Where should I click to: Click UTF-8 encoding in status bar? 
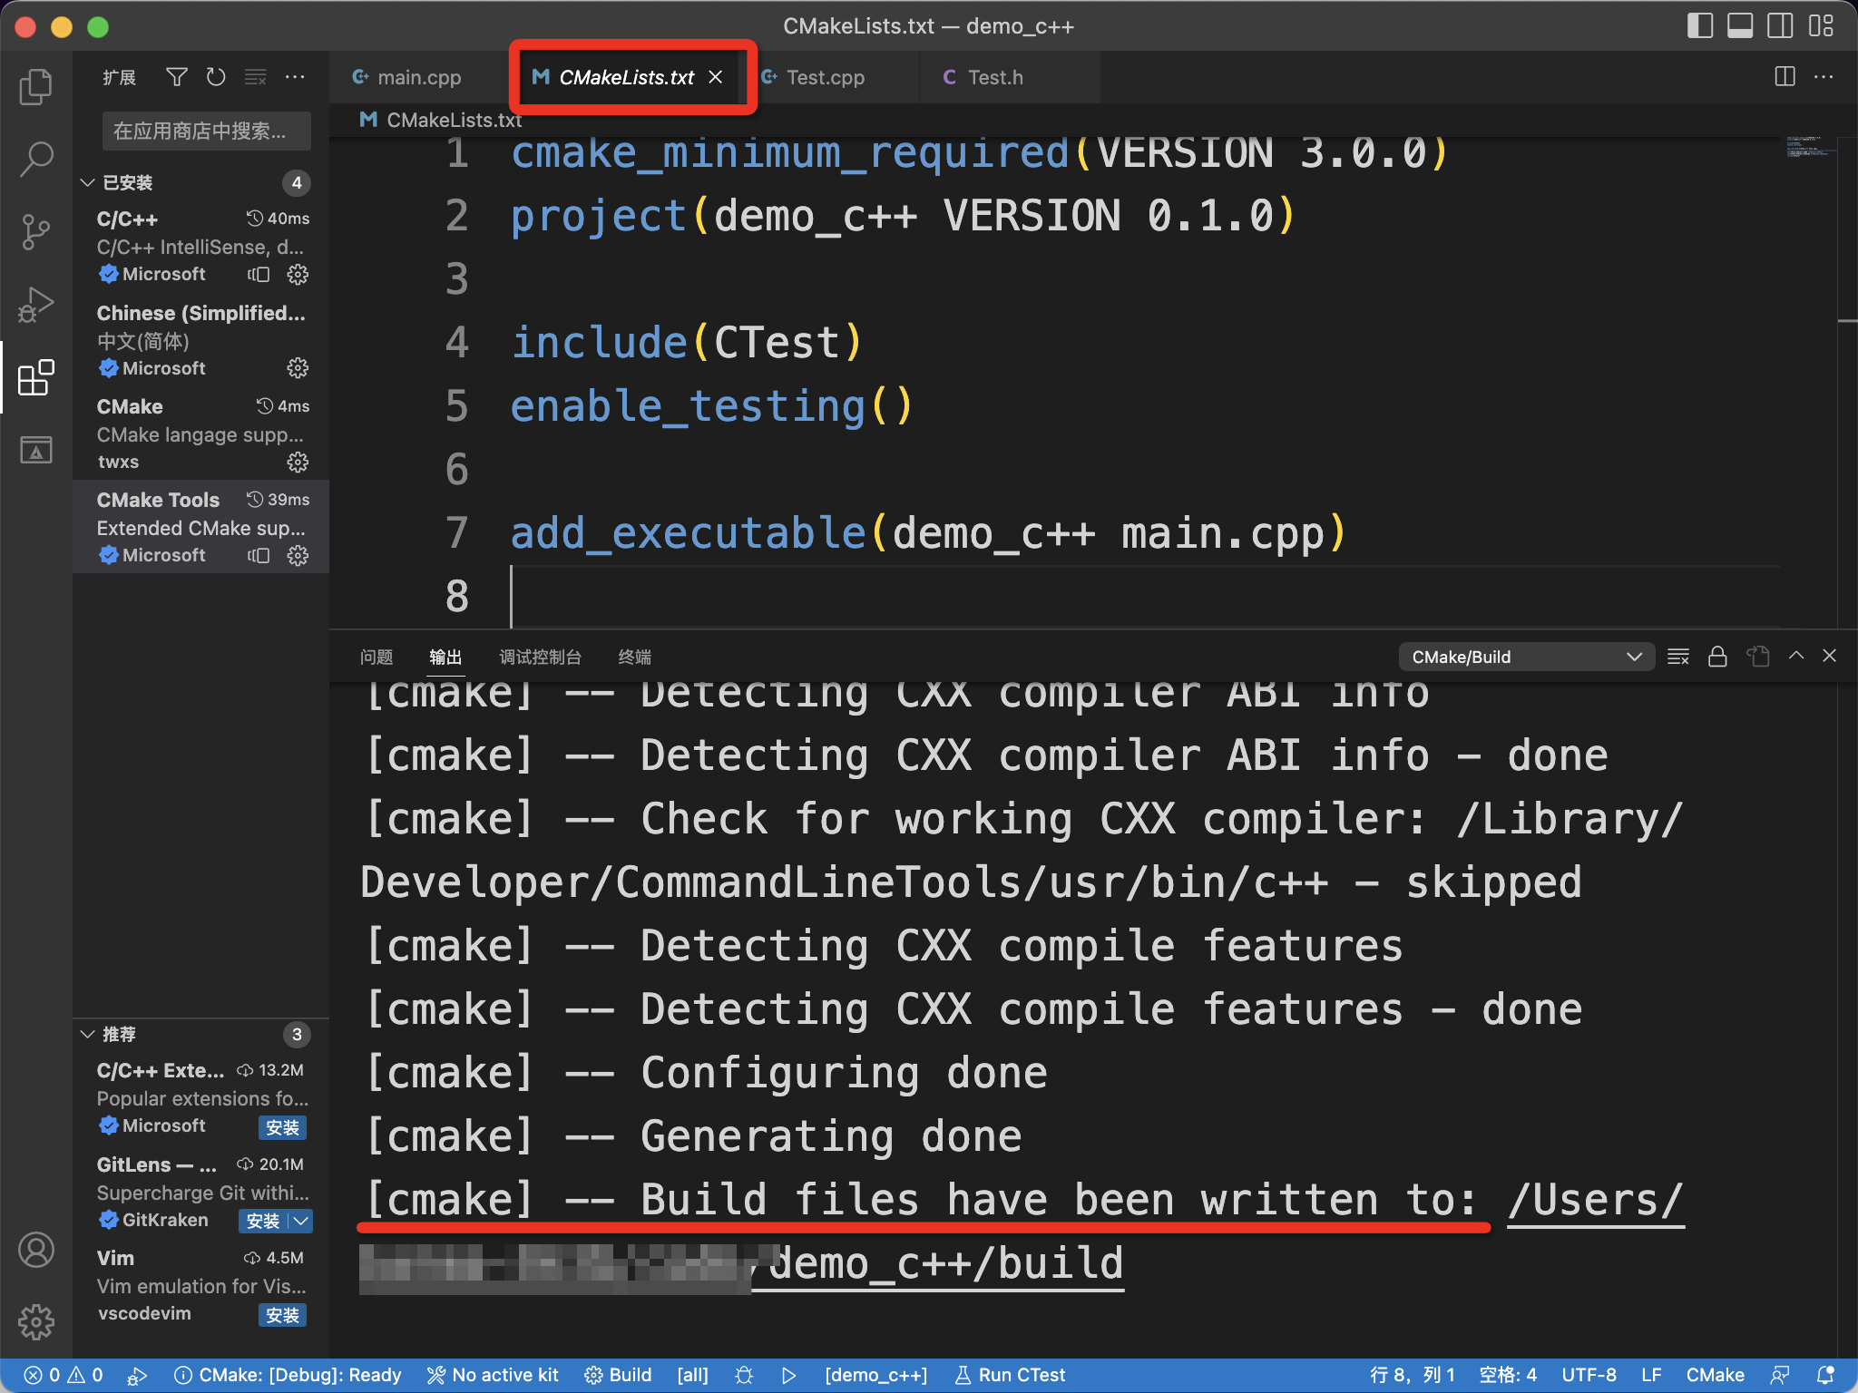pos(1589,1375)
